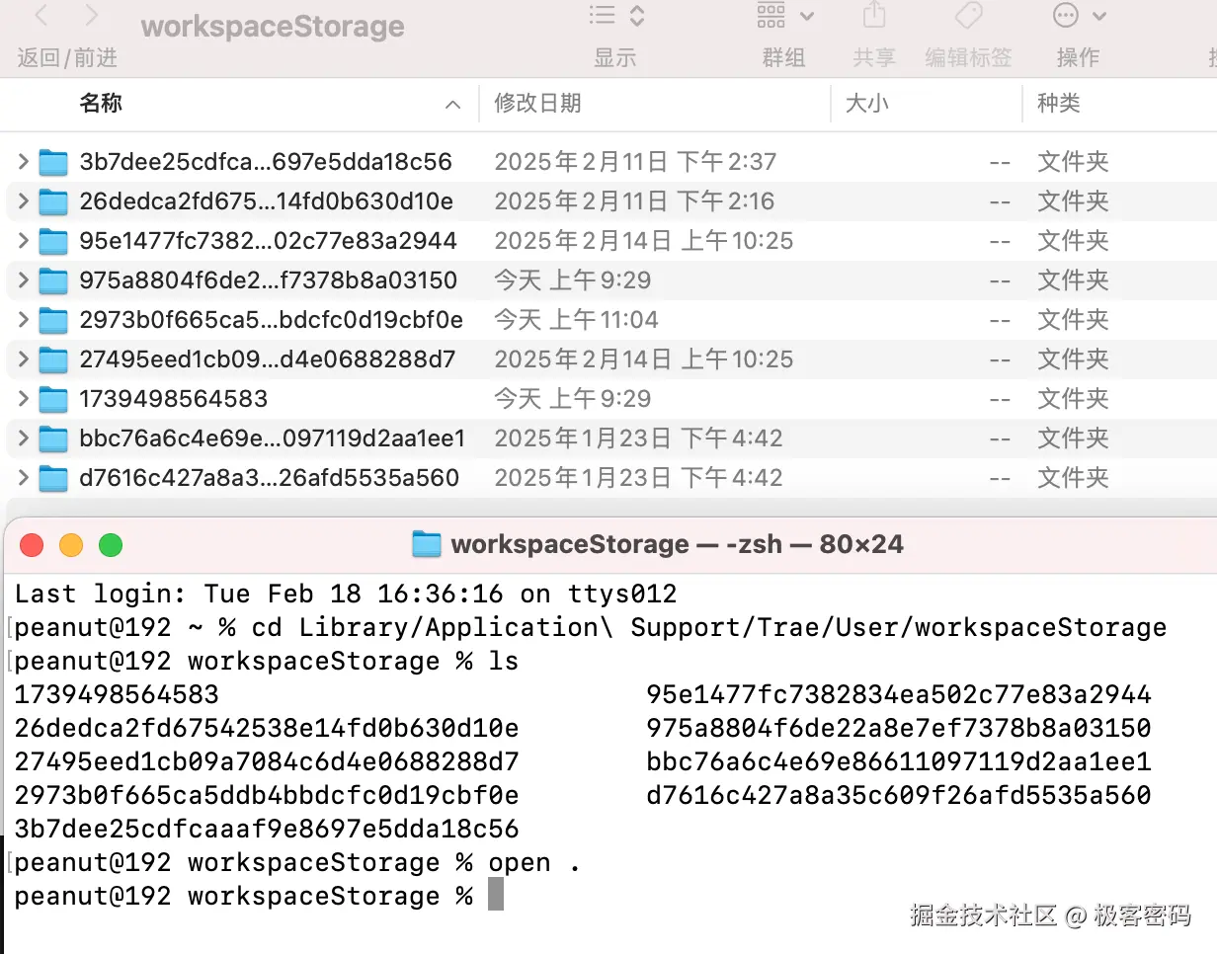Click the forward navigation arrow in Finder
The width and height of the screenshot is (1217, 954).
89,16
